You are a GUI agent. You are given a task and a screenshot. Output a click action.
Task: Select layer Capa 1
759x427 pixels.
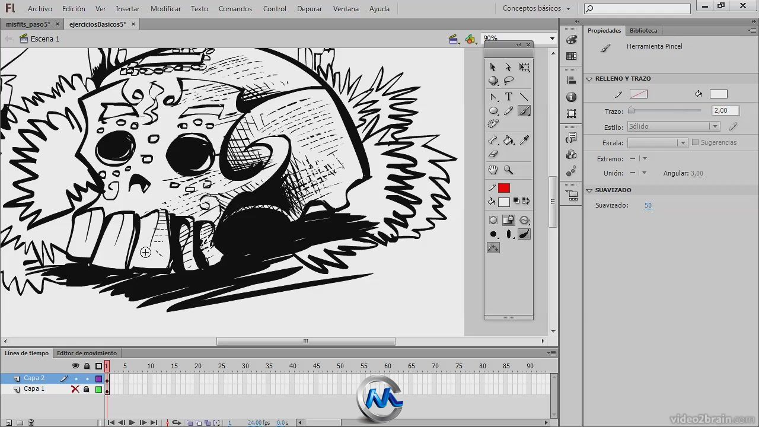[34, 389]
